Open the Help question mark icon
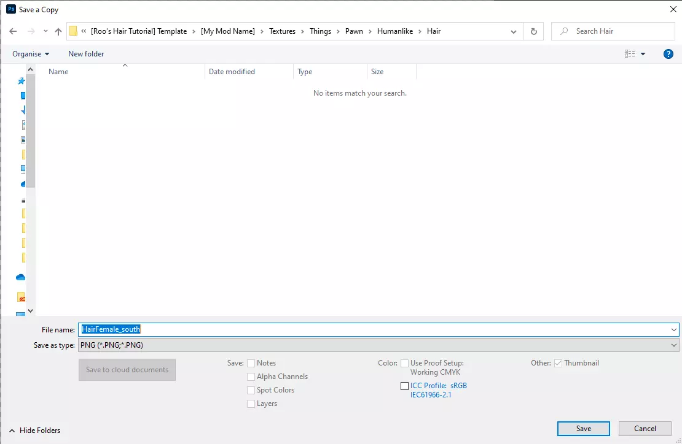This screenshot has width=682, height=444. tap(668, 54)
